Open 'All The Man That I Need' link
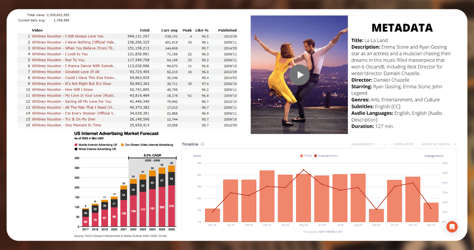 click(74, 107)
